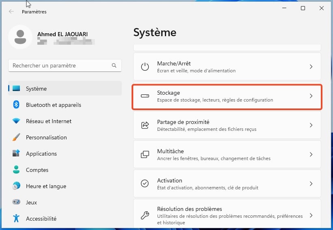Click the Marche/Arrêt power icon
The width and height of the screenshot is (333, 230).
point(145,67)
